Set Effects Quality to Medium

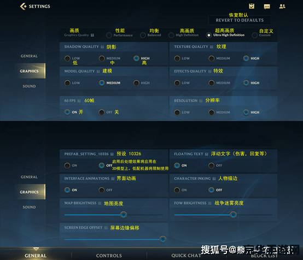(212, 83)
